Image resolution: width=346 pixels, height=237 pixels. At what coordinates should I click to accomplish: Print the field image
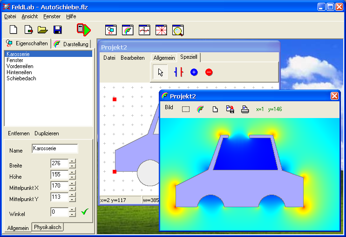tap(245, 109)
